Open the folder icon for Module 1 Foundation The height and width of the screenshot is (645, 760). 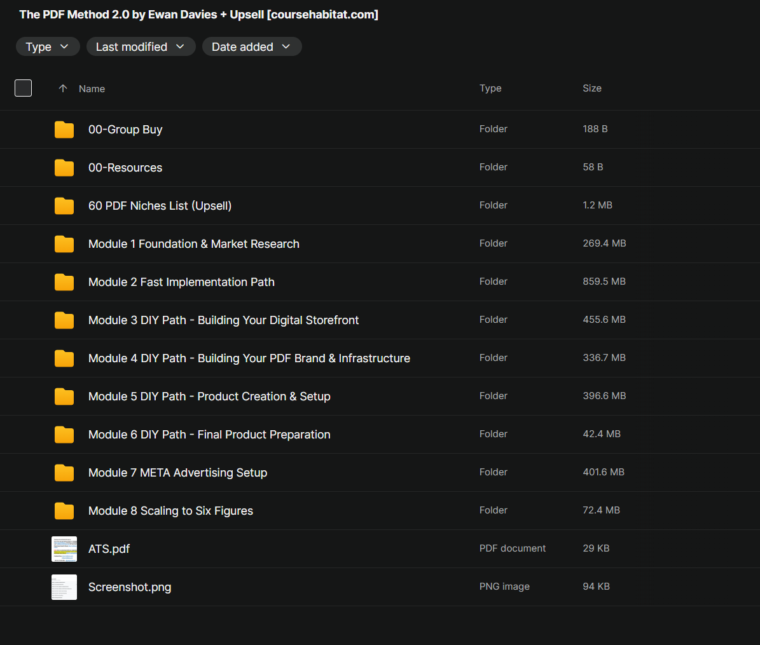coord(64,243)
